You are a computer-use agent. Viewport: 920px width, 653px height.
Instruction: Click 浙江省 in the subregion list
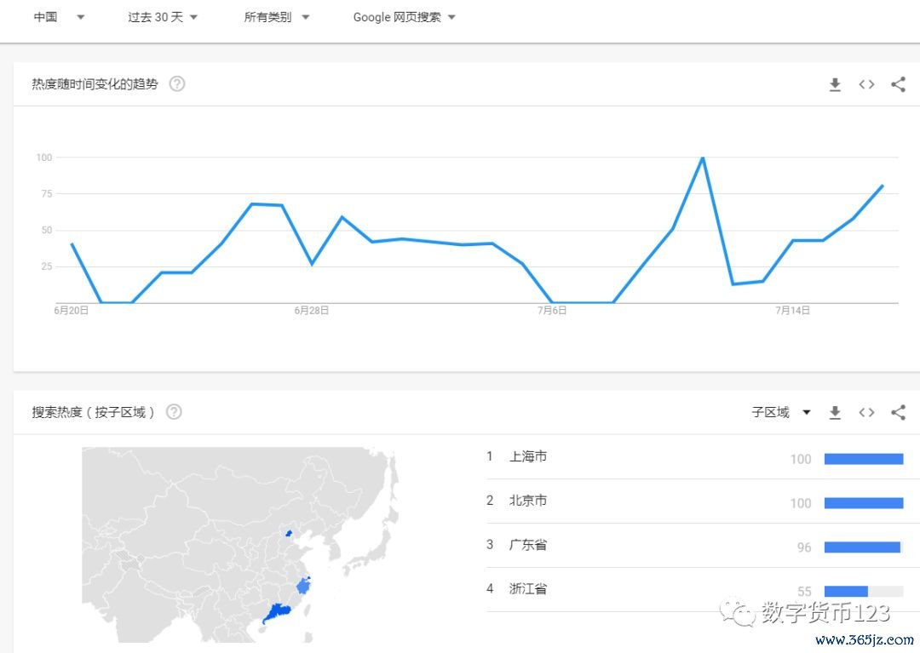pyautogui.click(x=527, y=588)
